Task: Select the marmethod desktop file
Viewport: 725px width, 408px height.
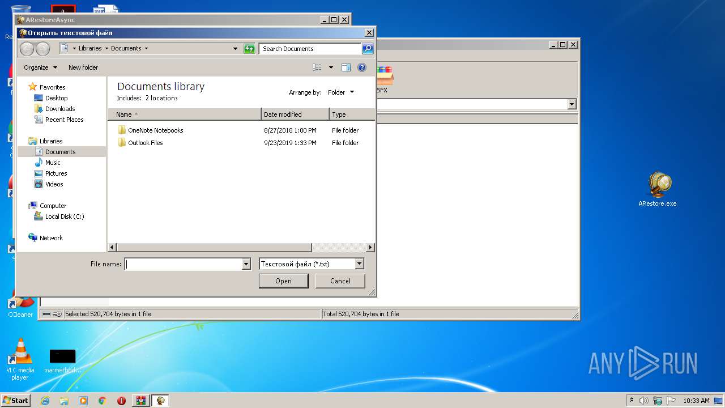Action: (x=62, y=361)
